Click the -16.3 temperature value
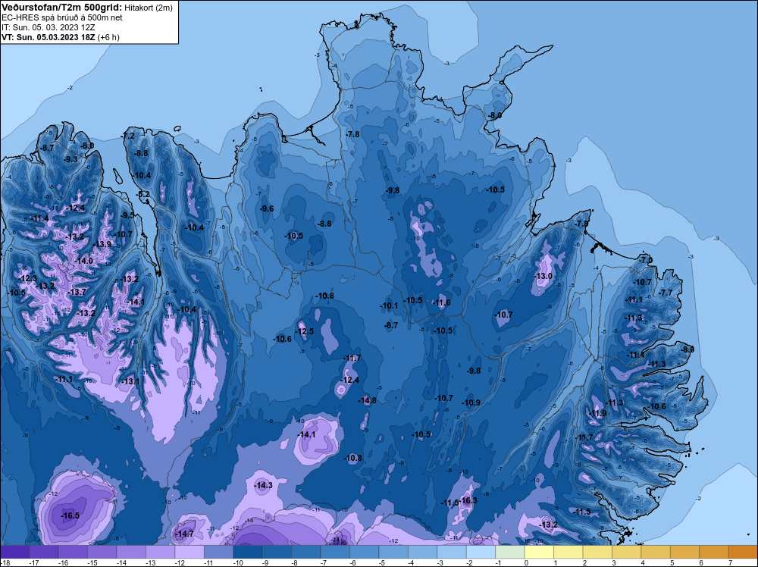758x567 pixels. point(469,500)
